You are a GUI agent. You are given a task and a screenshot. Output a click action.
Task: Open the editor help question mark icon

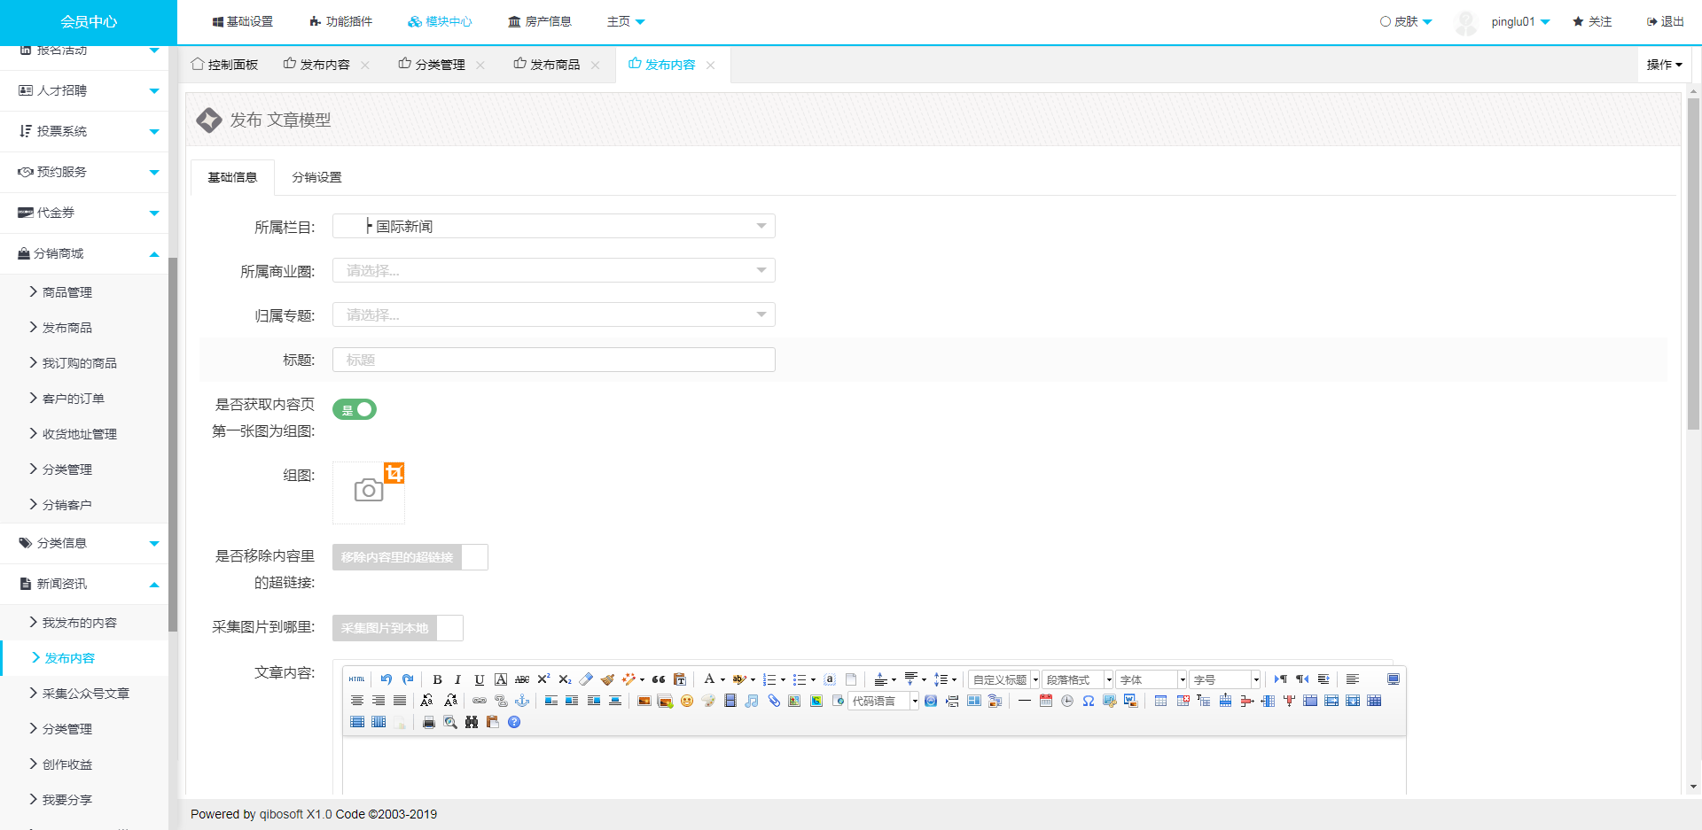[x=514, y=722]
